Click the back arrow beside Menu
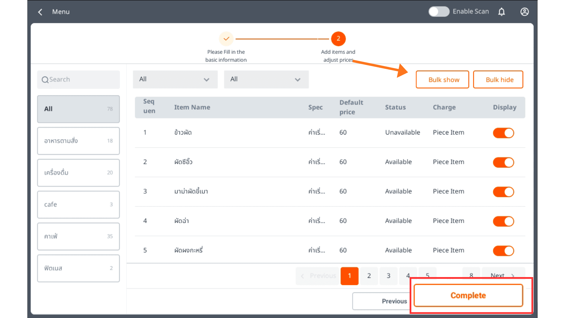Image resolution: width=565 pixels, height=318 pixels. pyautogui.click(x=40, y=12)
